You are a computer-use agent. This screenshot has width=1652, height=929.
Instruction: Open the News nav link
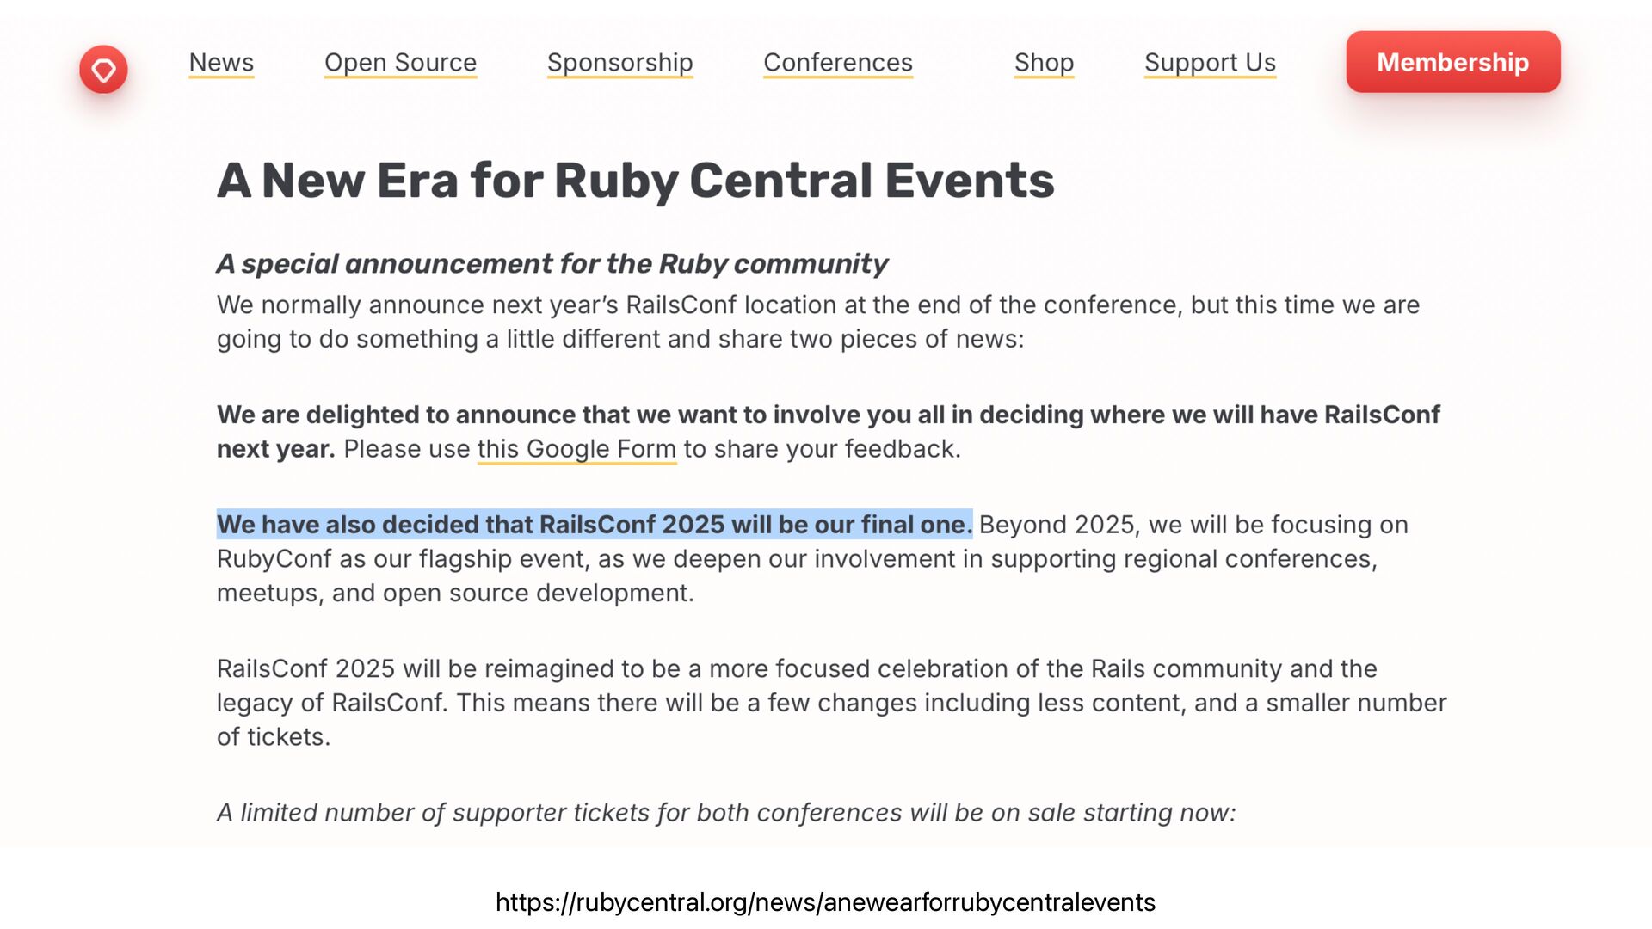[x=221, y=63]
